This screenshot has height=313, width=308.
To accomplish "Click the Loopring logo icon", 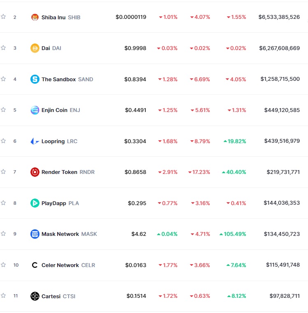I will point(35,141).
